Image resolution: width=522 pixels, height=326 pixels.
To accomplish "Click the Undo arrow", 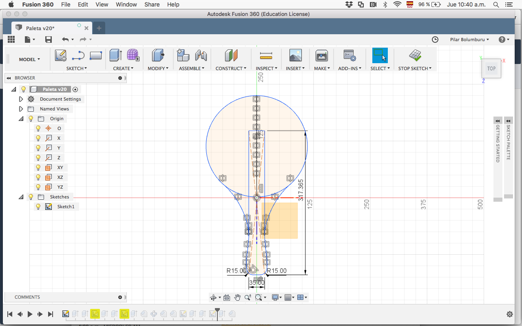I will point(65,39).
